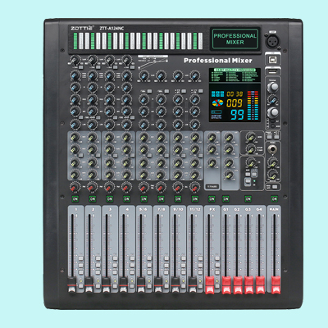Click the channel 11/12 fader cap
328x328 pixels.
coord(193,285)
